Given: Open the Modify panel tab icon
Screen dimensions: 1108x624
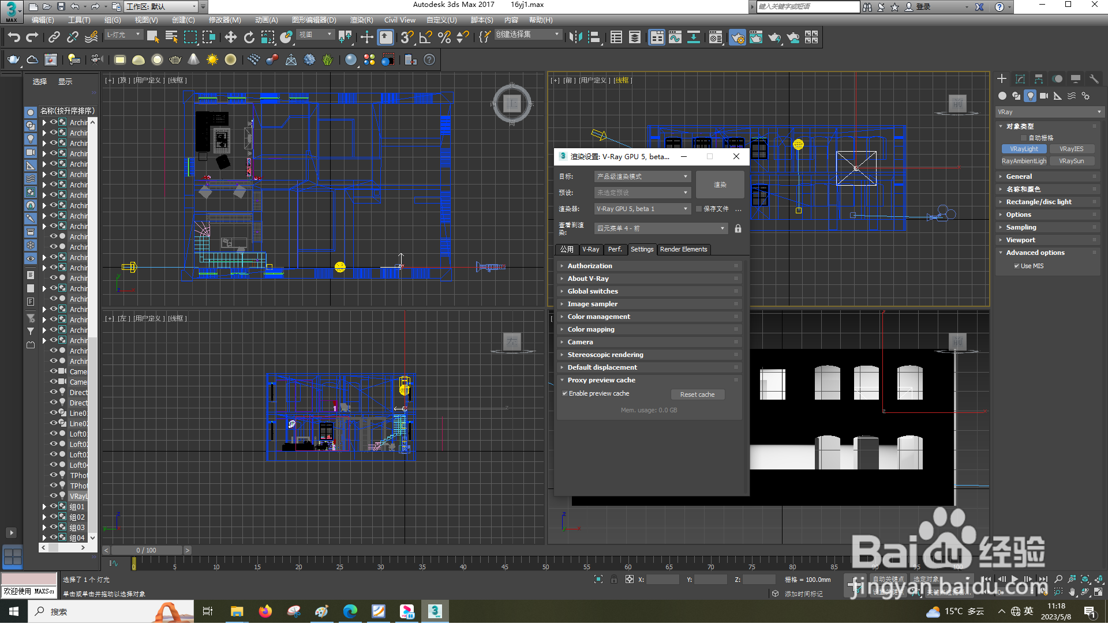Looking at the screenshot, I should tap(1020, 79).
